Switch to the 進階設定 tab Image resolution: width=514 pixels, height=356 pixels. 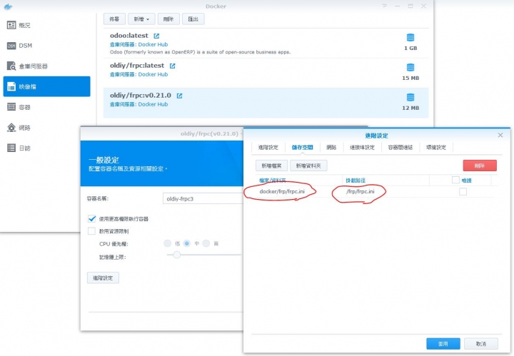point(268,148)
